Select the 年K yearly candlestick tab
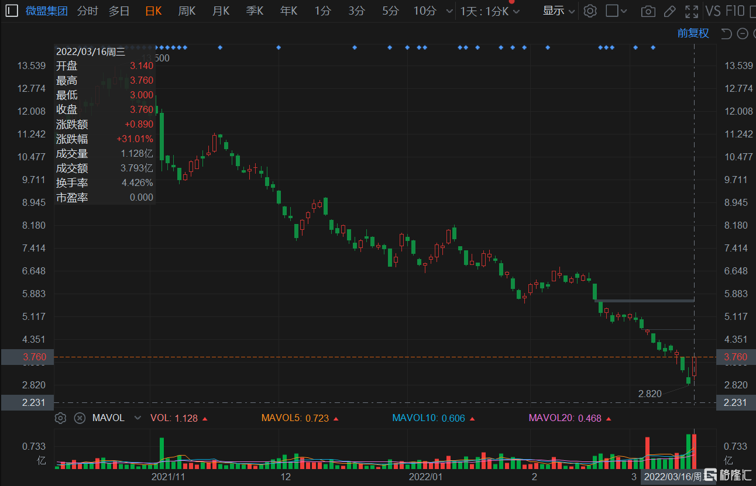This screenshot has width=756, height=486. click(x=289, y=11)
